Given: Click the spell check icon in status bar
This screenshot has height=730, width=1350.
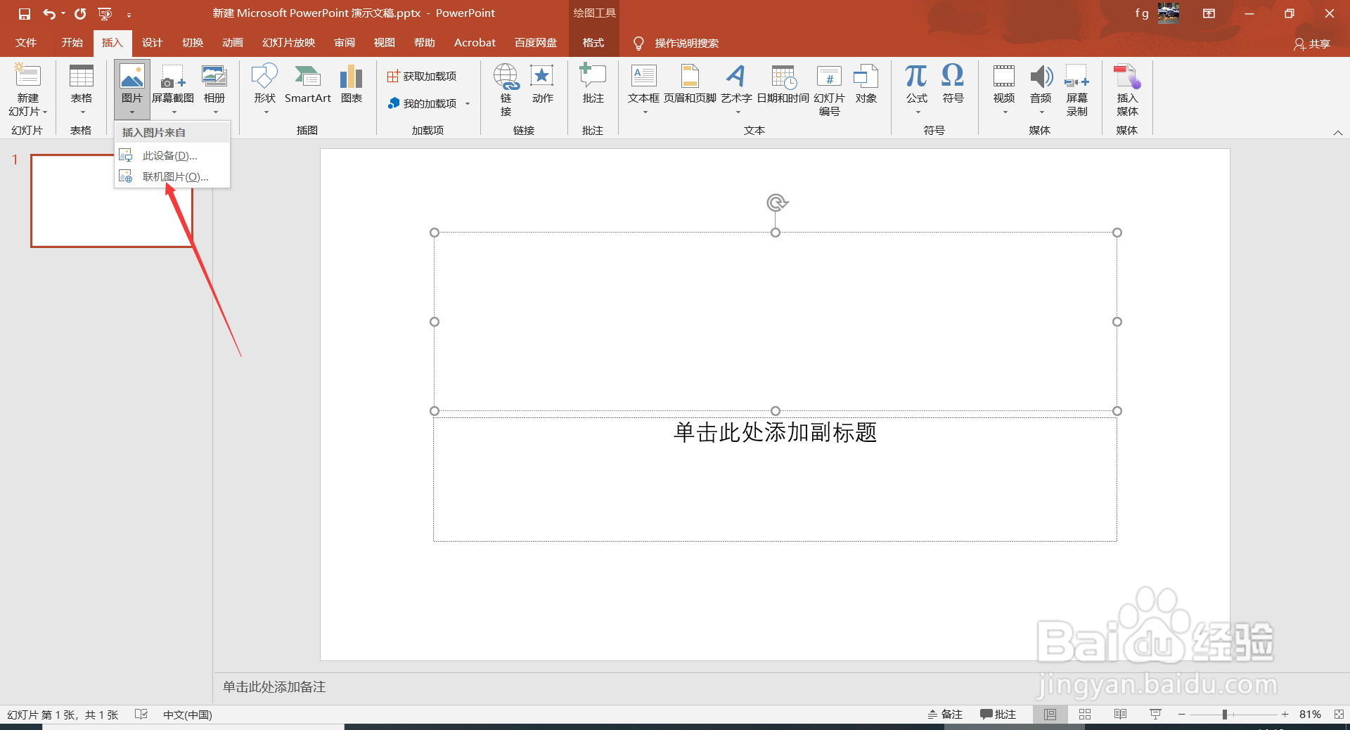Looking at the screenshot, I should click(141, 714).
